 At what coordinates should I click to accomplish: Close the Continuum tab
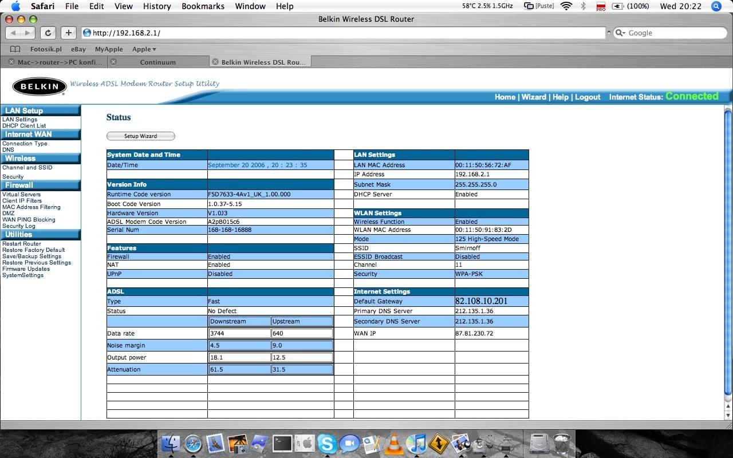(113, 62)
